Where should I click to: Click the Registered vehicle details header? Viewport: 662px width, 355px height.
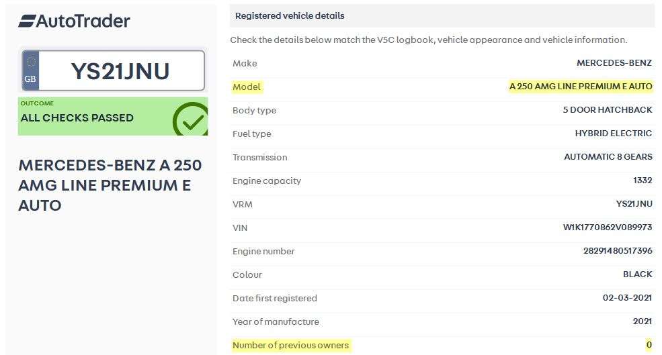point(290,15)
